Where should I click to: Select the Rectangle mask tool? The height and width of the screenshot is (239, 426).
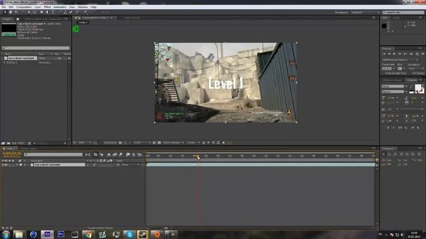pos(41,12)
